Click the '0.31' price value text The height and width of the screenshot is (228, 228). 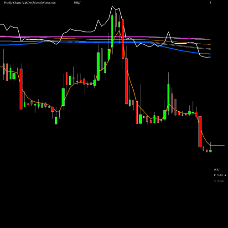[217, 170]
